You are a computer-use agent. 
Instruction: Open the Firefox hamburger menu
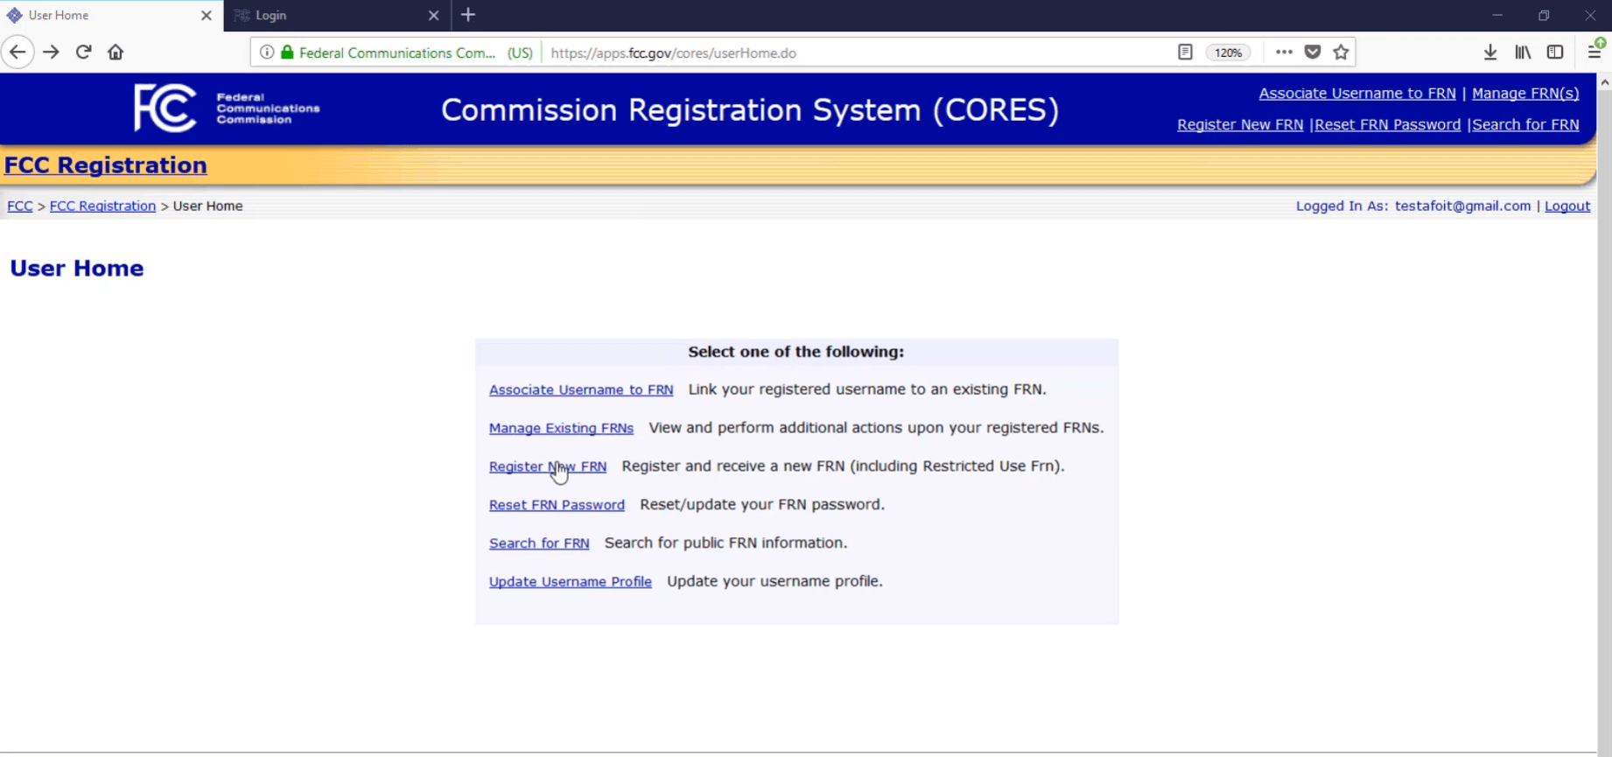[x=1595, y=53]
